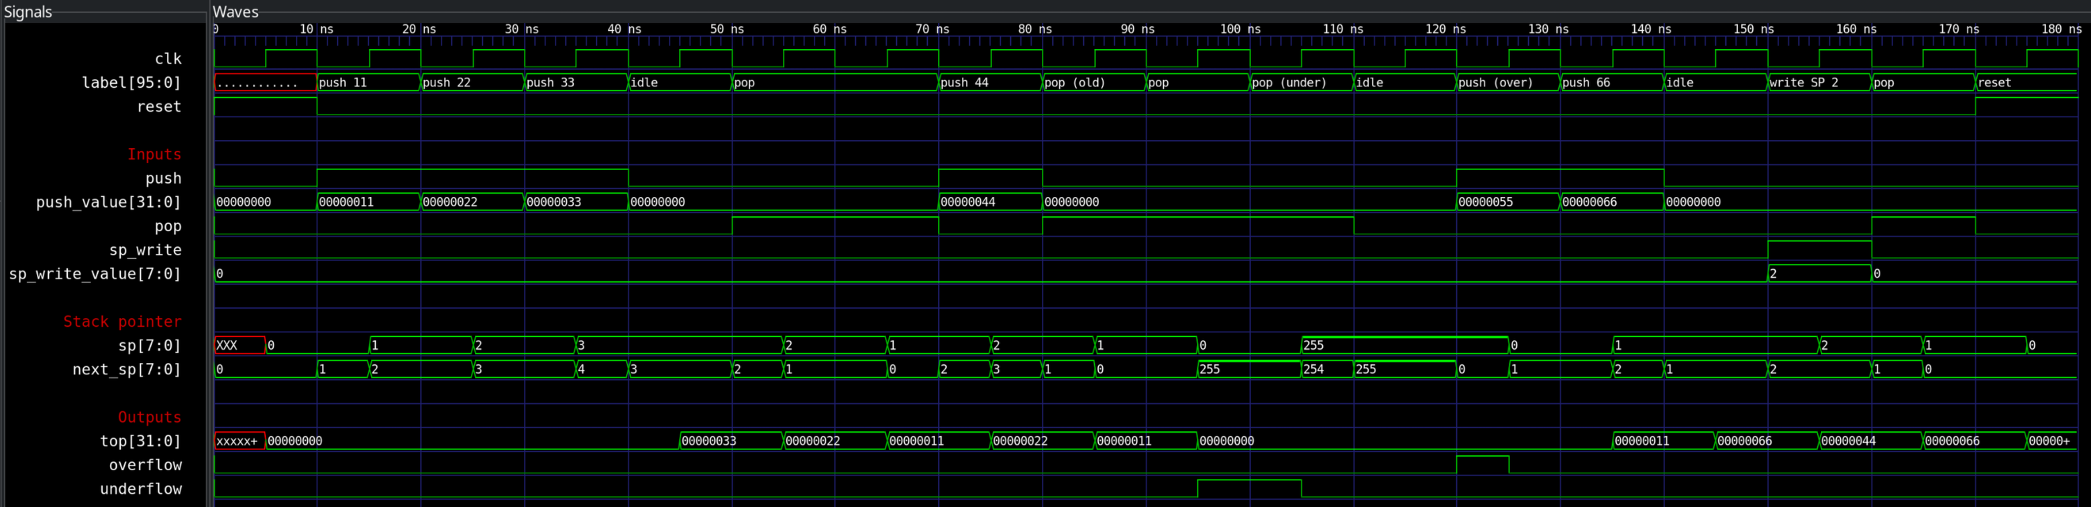This screenshot has height=507, width=2091.
Task: Click the red Stack pointer group heading
Action: click(123, 321)
